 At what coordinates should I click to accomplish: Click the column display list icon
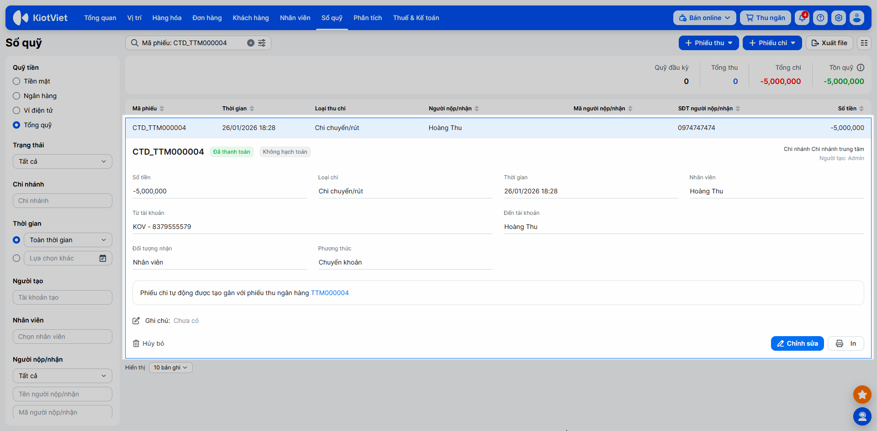pos(864,43)
